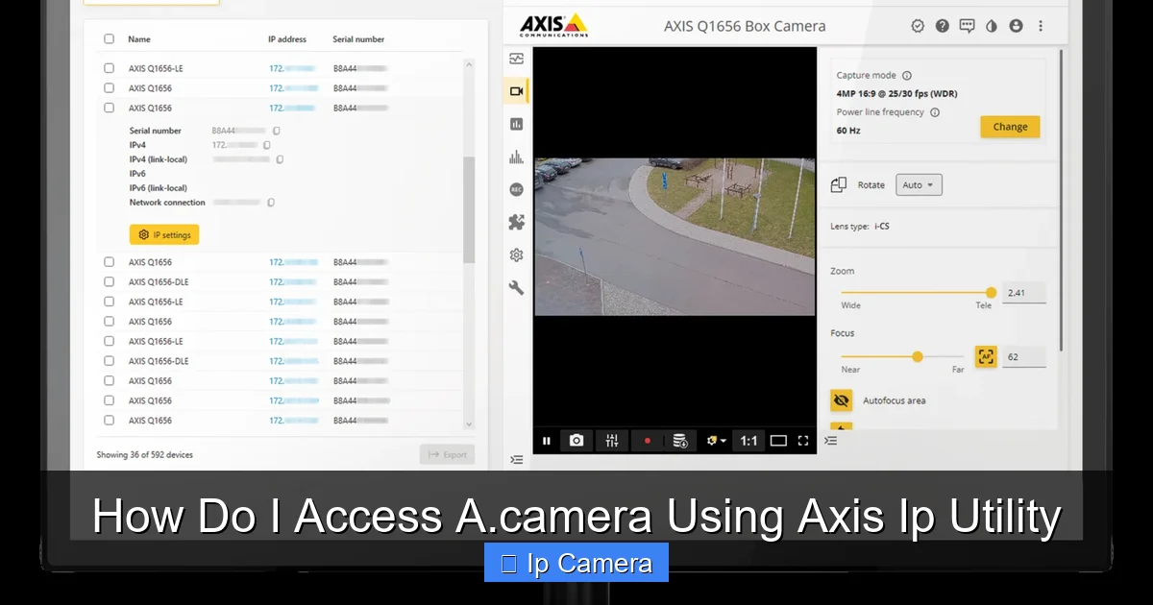Click the Ip Camera category tag
Screen dimensions: 1153x605
[x=576, y=563]
